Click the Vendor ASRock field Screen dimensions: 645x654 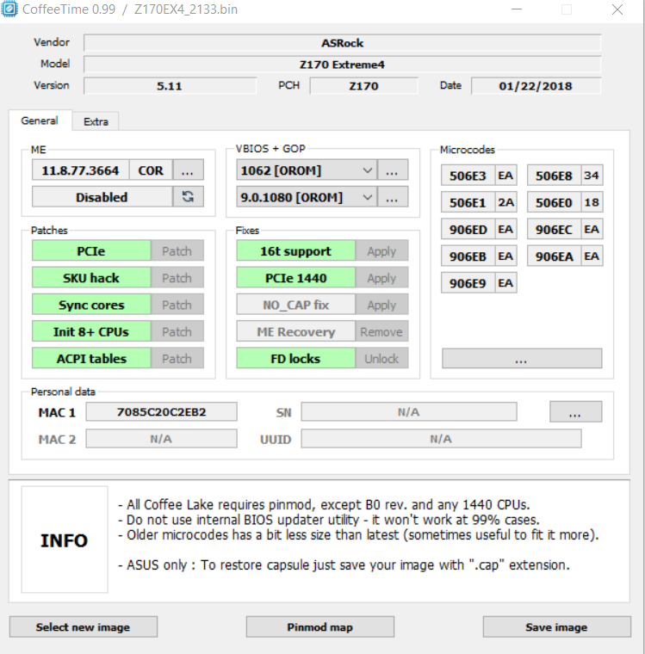[x=343, y=43]
